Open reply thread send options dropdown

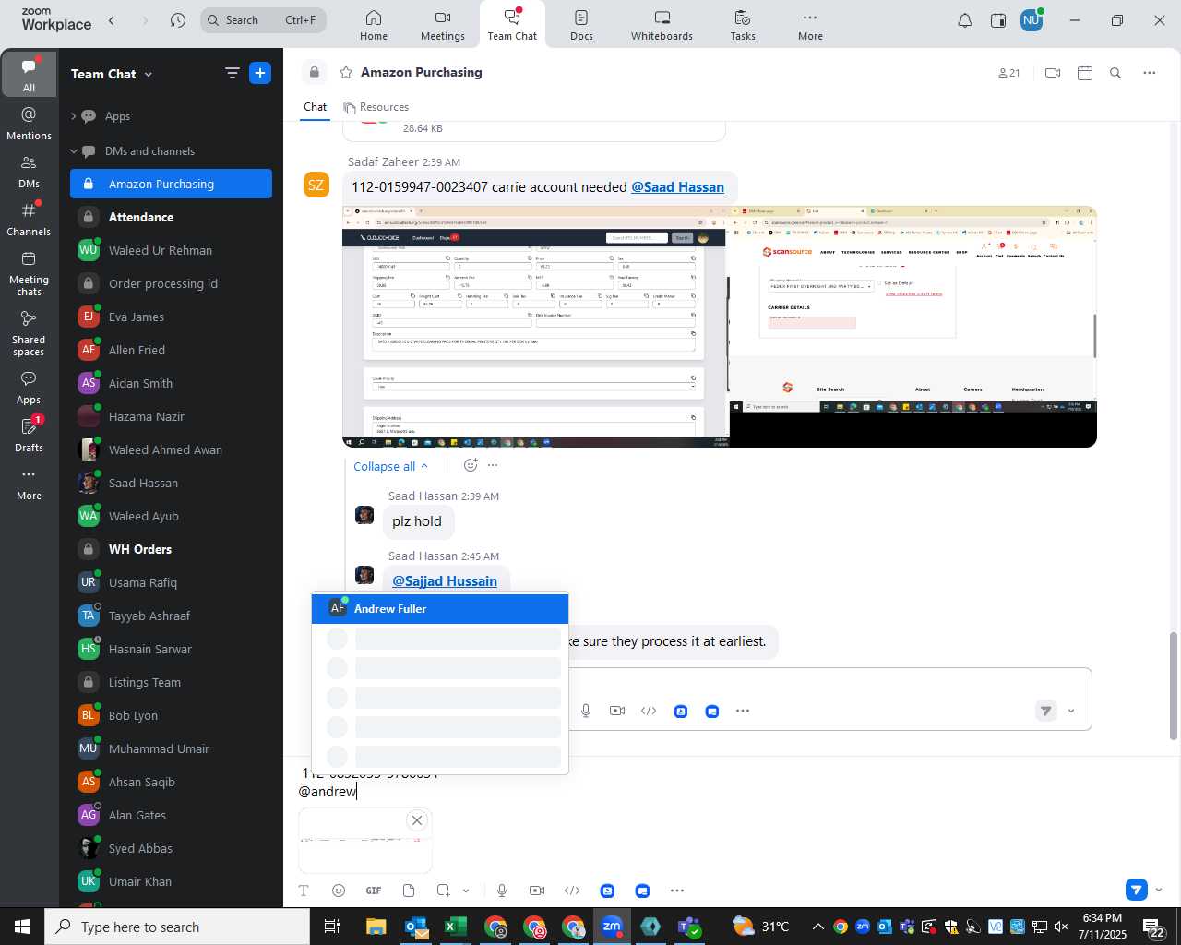1071,711
